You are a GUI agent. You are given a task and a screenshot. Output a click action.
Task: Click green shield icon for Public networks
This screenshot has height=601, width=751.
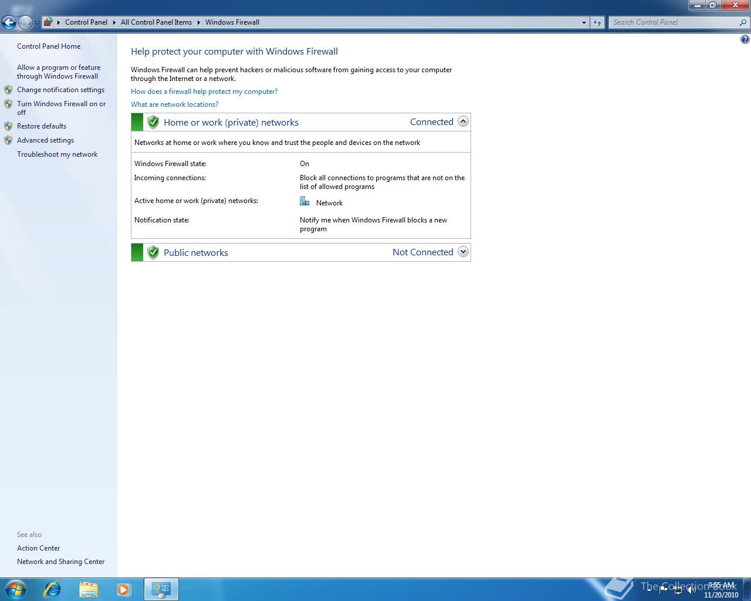coord(153,252)
